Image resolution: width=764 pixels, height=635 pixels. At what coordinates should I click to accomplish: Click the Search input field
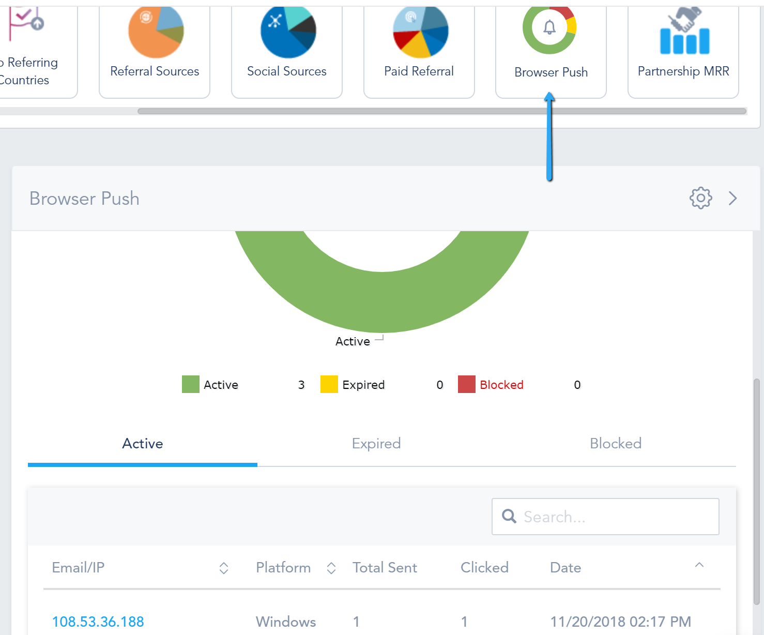click(605, 517)
